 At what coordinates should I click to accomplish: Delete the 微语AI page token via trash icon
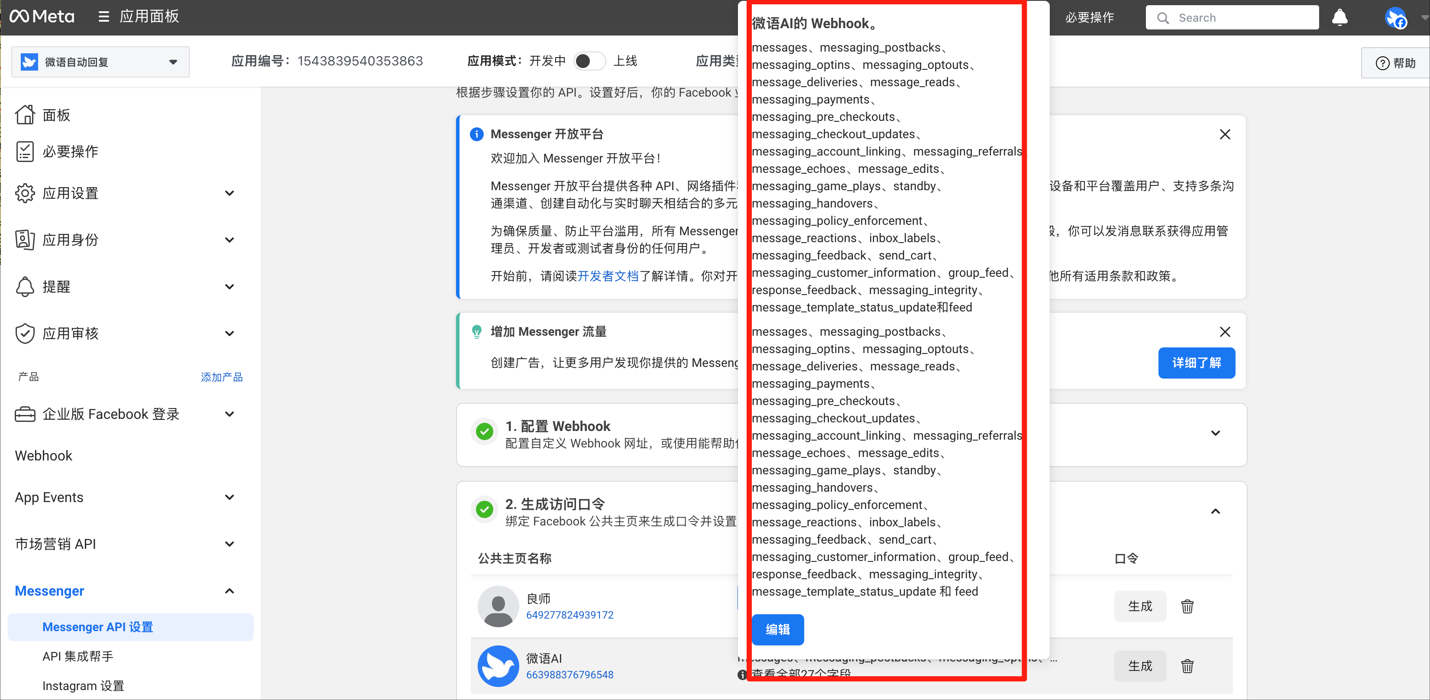(1187, 667)
